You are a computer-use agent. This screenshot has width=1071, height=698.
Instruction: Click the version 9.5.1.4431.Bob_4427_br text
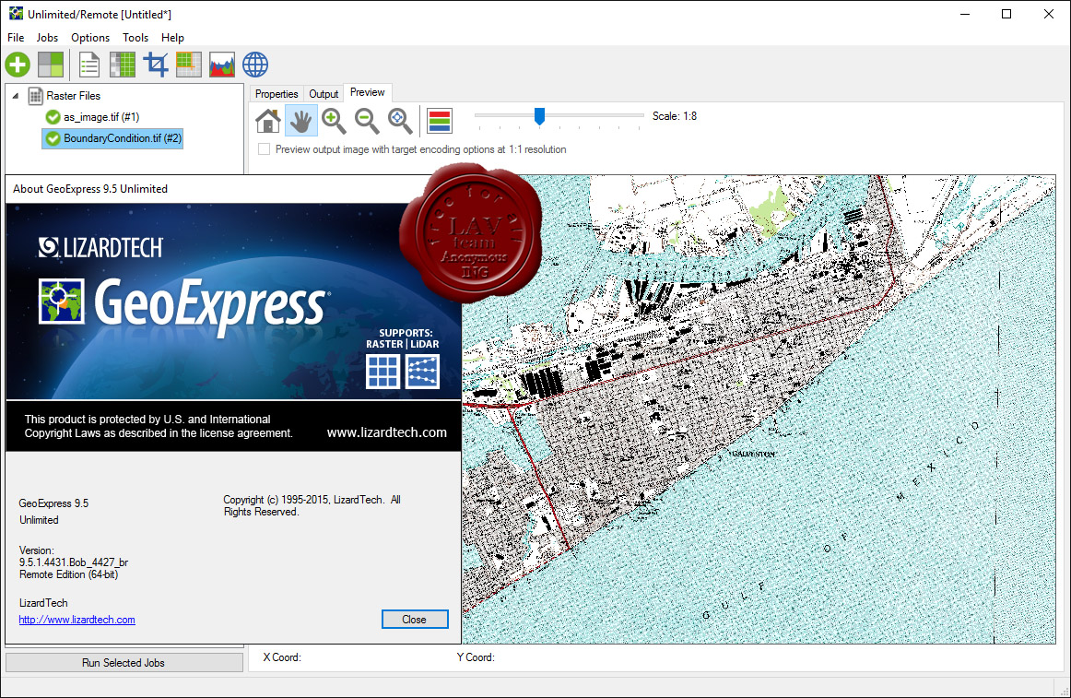coord(74,562)
